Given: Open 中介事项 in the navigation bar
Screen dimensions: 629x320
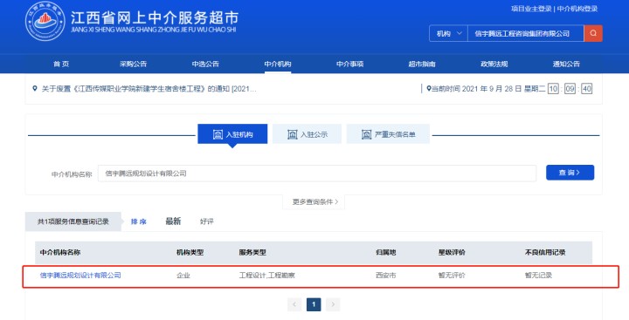Looking at the screenshot, I should tap(349, 64).
